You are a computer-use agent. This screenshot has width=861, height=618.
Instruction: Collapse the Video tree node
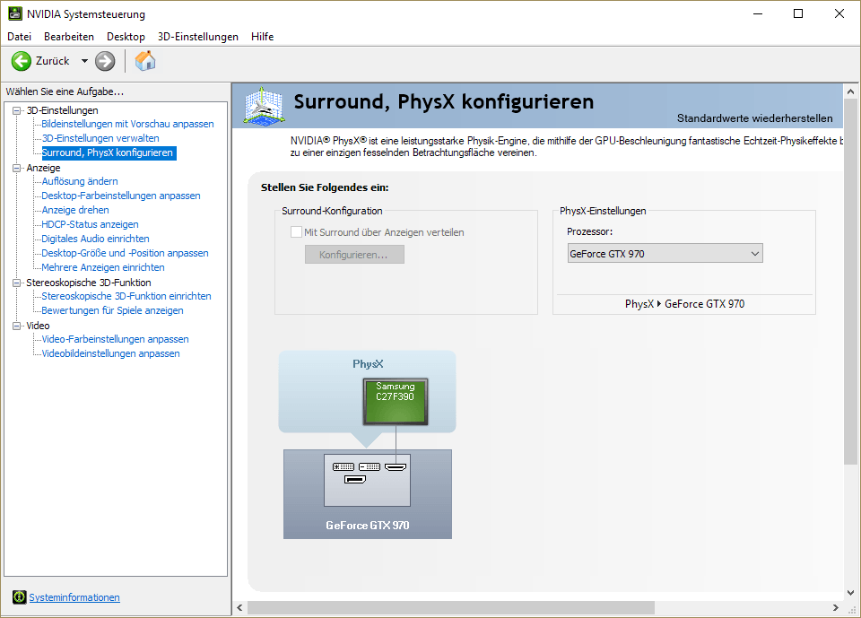pos(16,326)
